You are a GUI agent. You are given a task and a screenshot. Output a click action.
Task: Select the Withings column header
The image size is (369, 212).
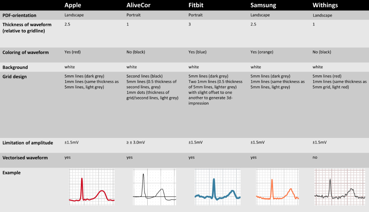point(325,5)
